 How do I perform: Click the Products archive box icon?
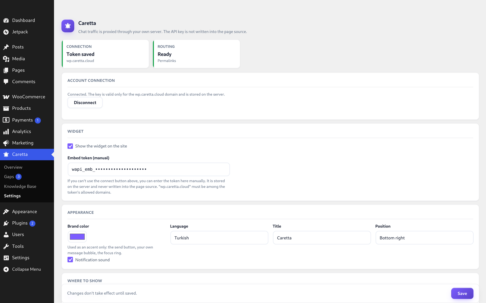pos(6,108)
